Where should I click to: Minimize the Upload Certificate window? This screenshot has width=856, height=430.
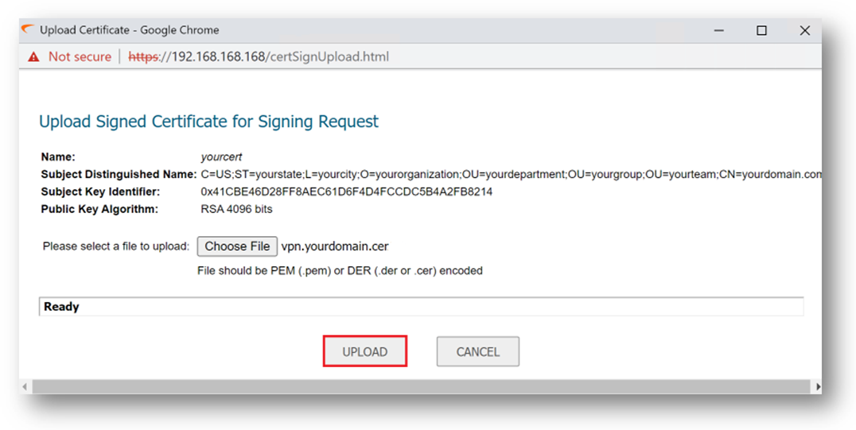[x=719, y=30]
